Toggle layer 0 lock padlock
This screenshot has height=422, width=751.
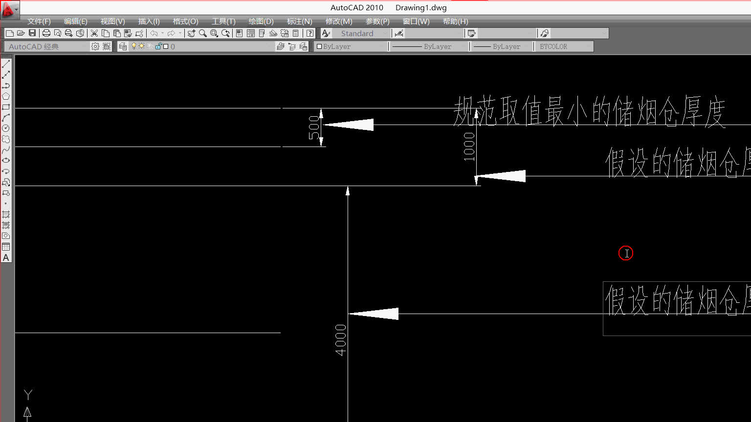pos(158,46)
